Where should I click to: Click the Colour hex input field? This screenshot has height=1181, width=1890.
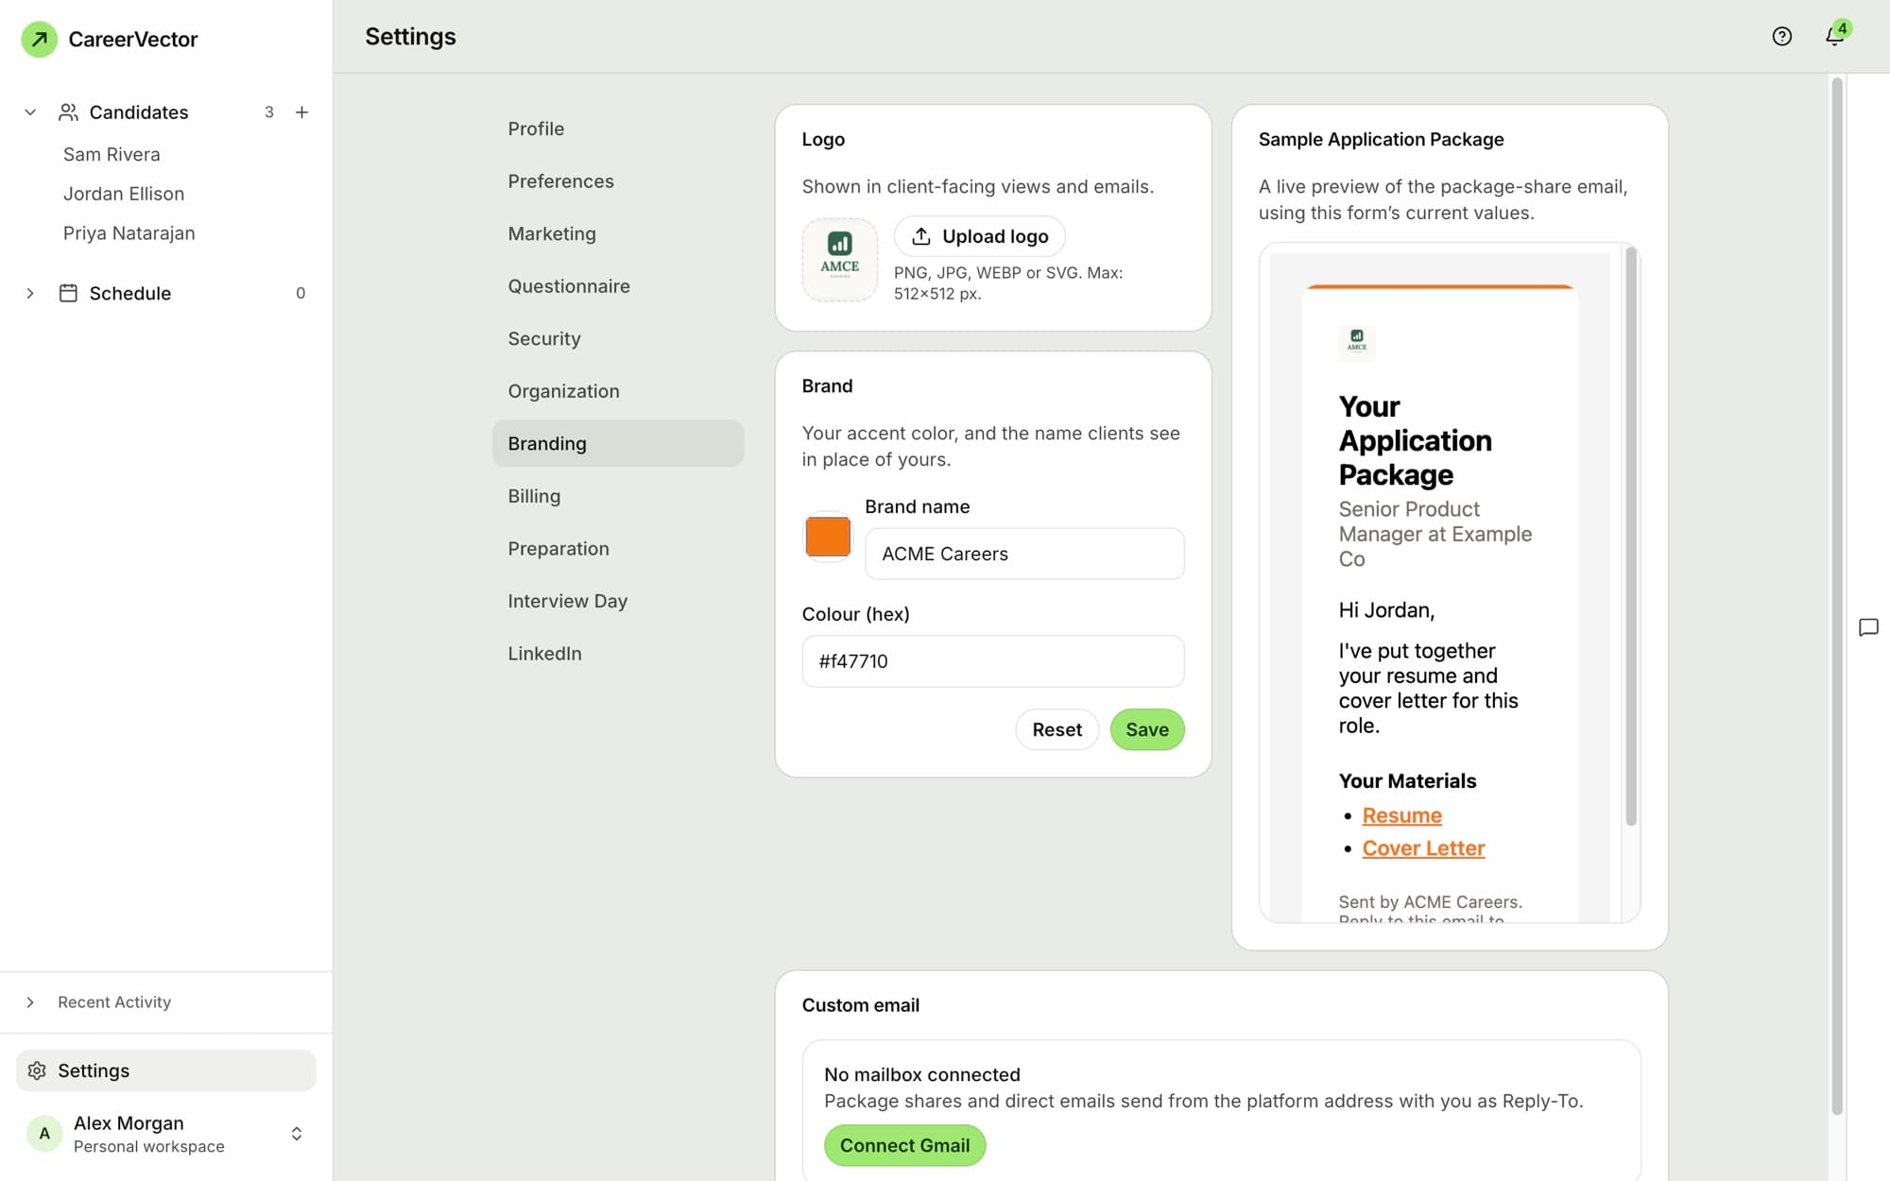pos(993,661)
